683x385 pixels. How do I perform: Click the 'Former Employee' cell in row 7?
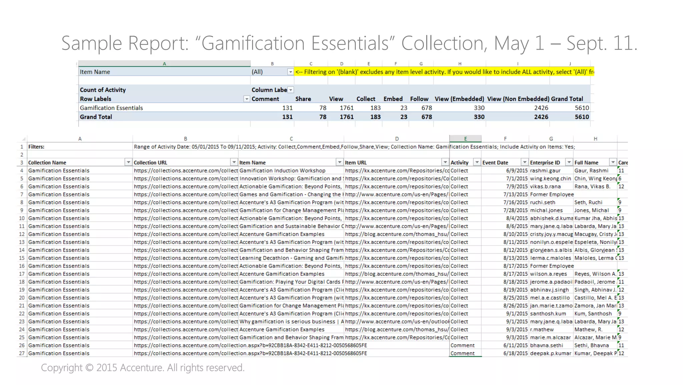coord(552,195)
